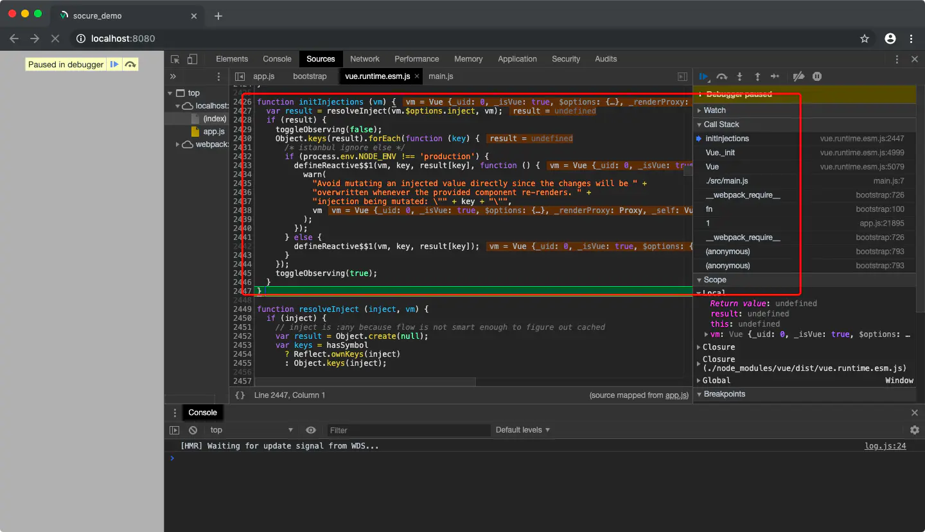Click Step over next function call icon
The image size is (925, 532).
tap(722, 76)
